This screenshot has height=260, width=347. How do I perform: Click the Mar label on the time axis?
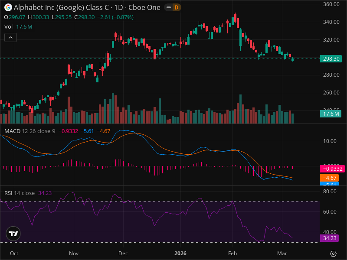[282, 253]
